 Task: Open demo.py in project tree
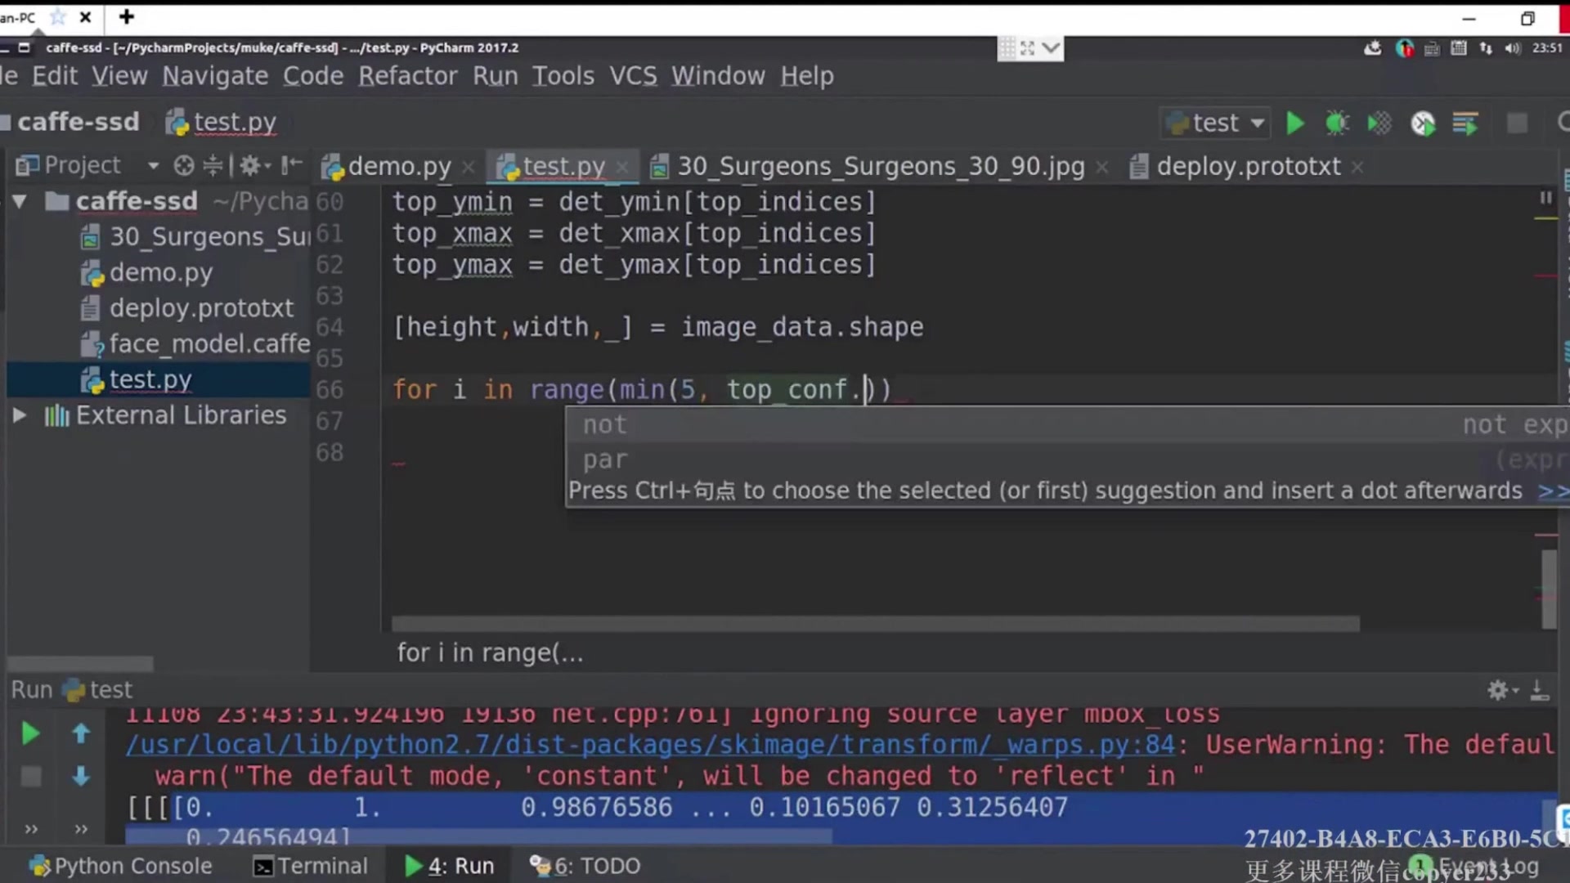147,273
